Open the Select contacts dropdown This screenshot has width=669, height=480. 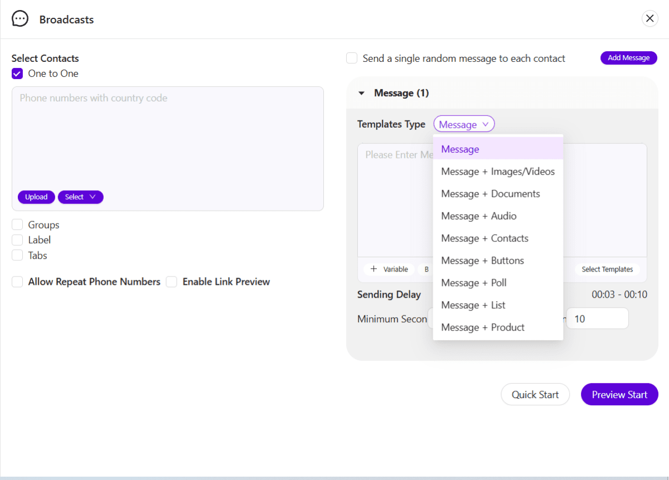(80, 197)
